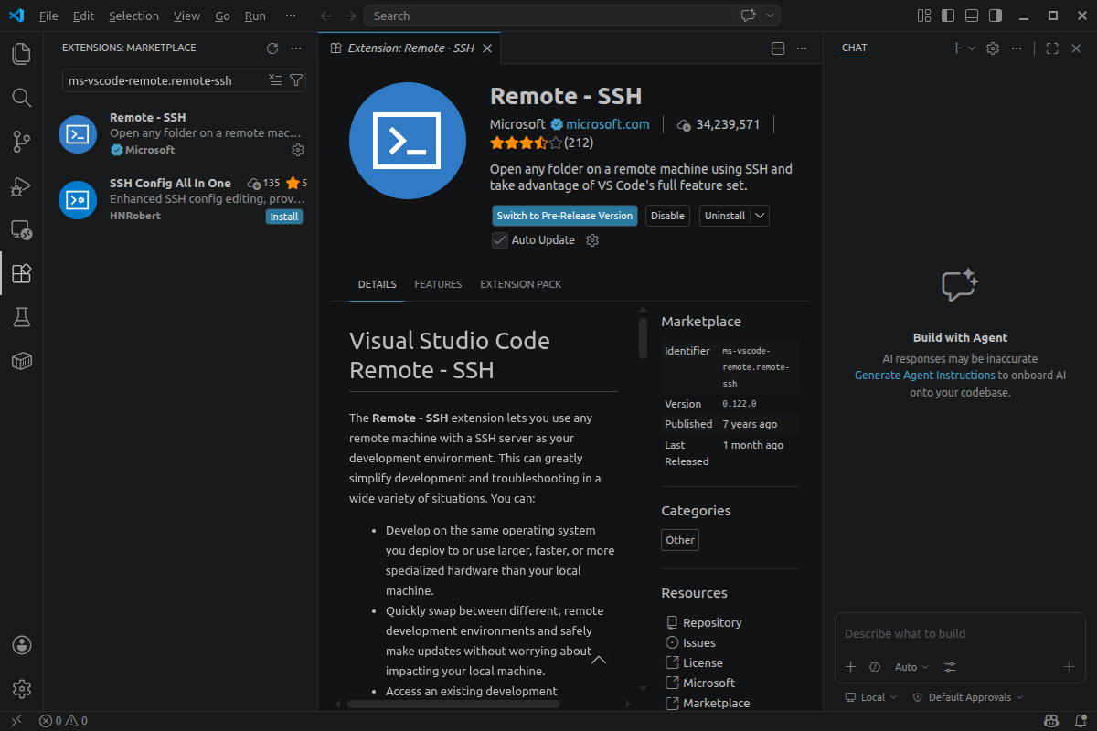Open the View menu
This screenshot has width=1097, height=731.
(186, 16)
